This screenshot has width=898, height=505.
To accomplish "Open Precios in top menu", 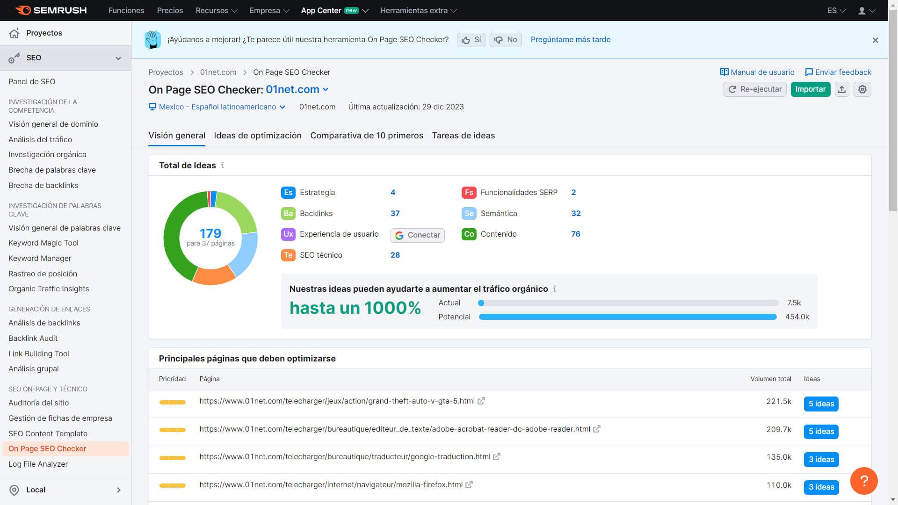I will point(170,10).
